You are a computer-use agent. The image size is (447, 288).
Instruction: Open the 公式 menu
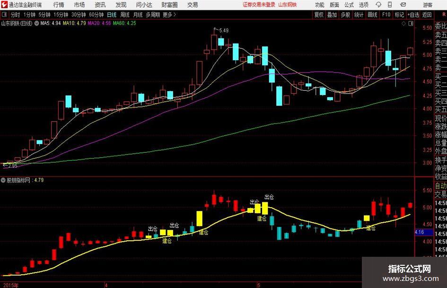point(349,5)
